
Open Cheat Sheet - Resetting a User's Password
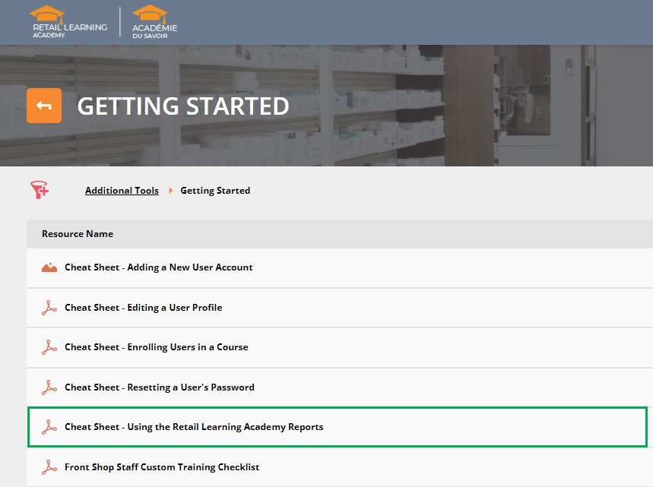(x=160, y=387)
